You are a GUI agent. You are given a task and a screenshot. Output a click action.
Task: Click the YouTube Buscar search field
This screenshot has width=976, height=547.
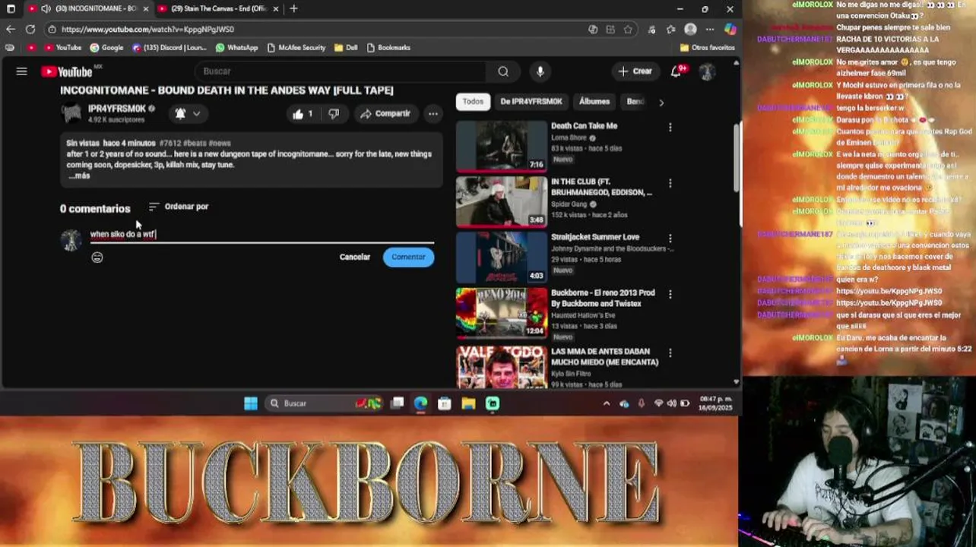(x=341, y=71)
